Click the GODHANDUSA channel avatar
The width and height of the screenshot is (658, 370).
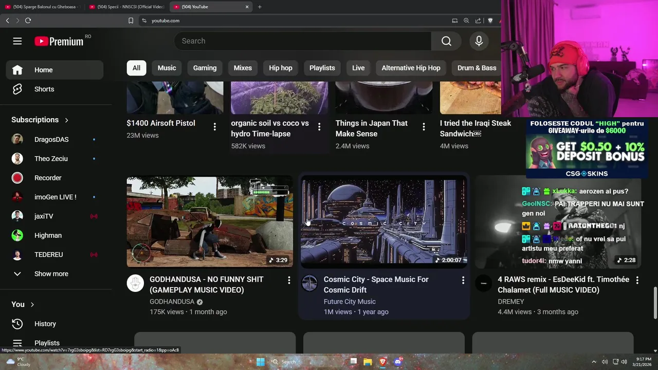(135, 283)
